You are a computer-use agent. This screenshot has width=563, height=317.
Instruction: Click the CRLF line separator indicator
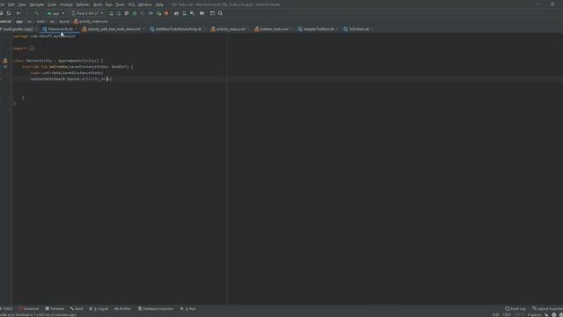click(x=507, y=315)
